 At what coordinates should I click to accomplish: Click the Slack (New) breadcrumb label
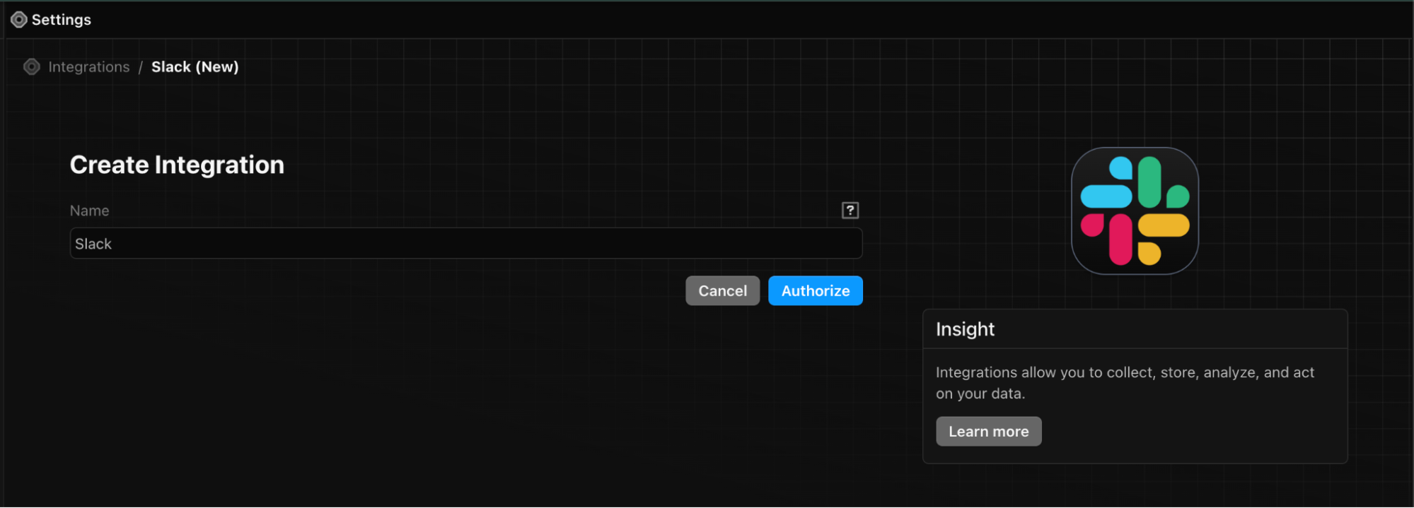tap(195, 67)
